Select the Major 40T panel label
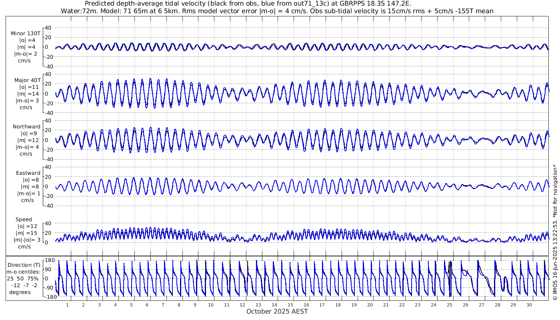Viewport: 560px width, 320px height. [26, 80]
